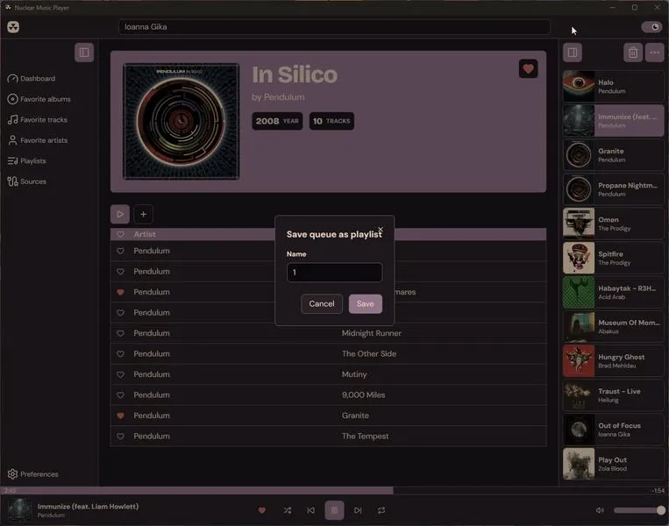Select Out of Focus by Ioanna Gika
669x526 pixels.
tap(613, 430)
